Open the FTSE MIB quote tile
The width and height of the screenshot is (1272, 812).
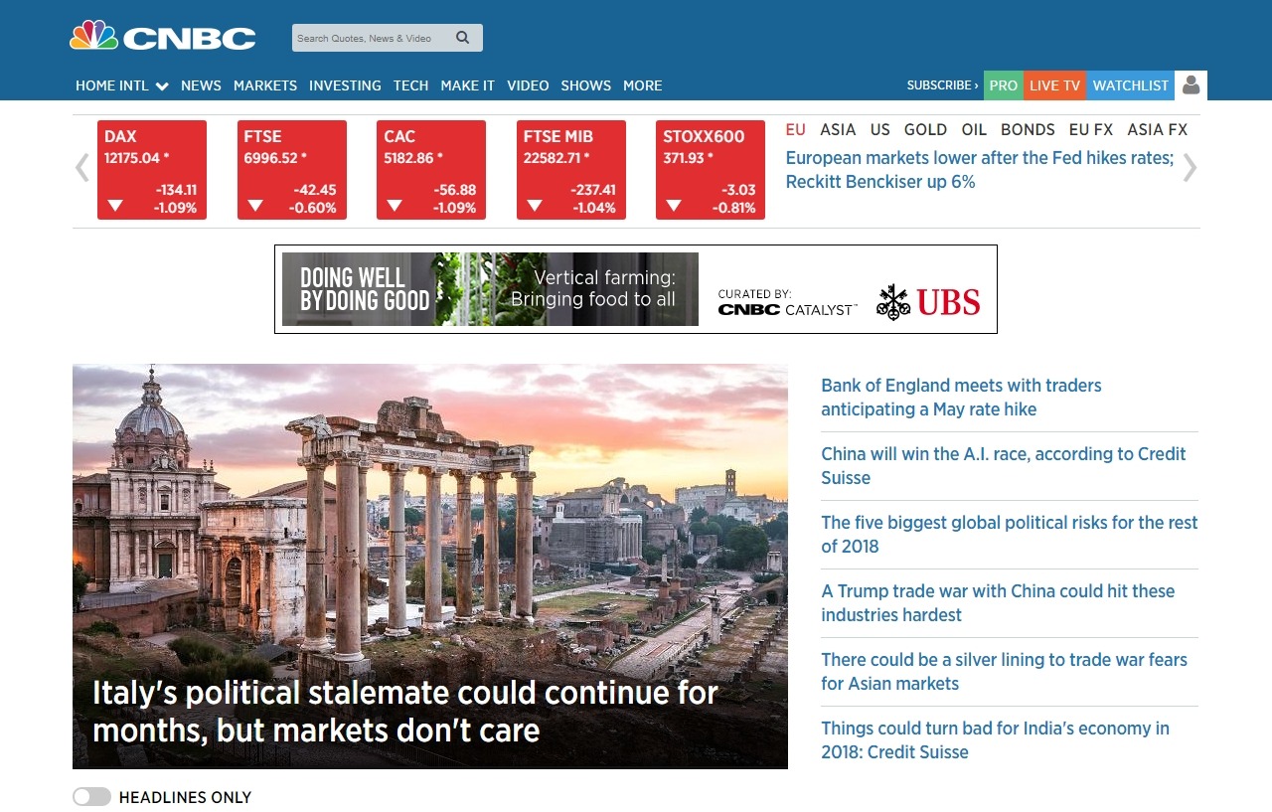571,170
